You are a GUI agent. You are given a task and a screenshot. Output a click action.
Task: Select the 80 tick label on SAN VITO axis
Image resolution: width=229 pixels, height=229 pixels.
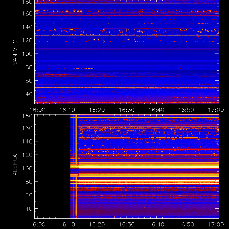[29, 67]
